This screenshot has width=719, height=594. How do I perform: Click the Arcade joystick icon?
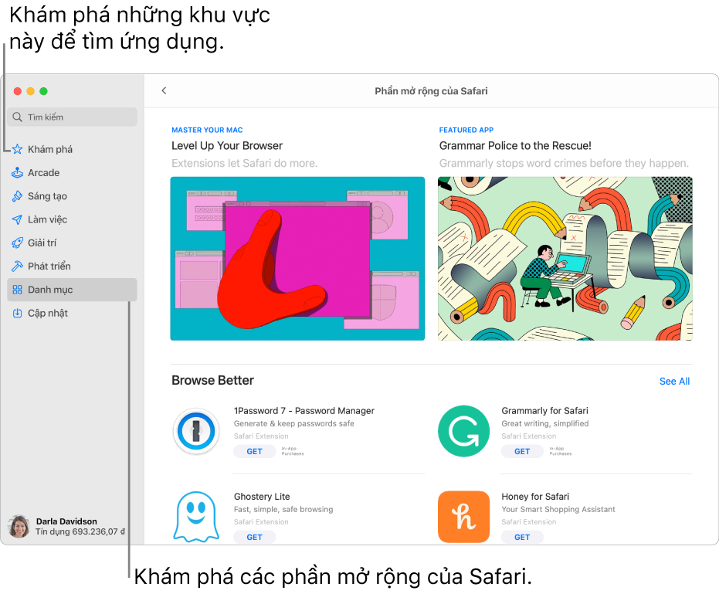pos(18,172)
